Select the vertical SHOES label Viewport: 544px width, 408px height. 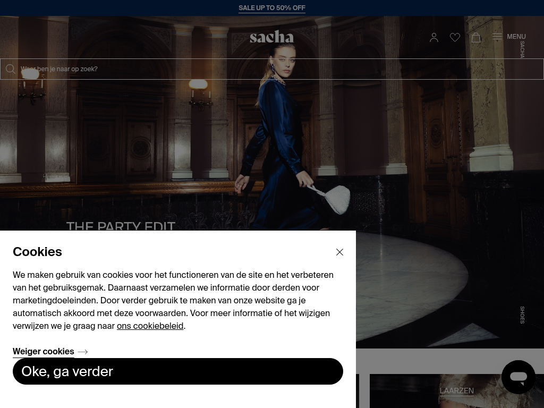pyautogui.click(x=522, y=315)
